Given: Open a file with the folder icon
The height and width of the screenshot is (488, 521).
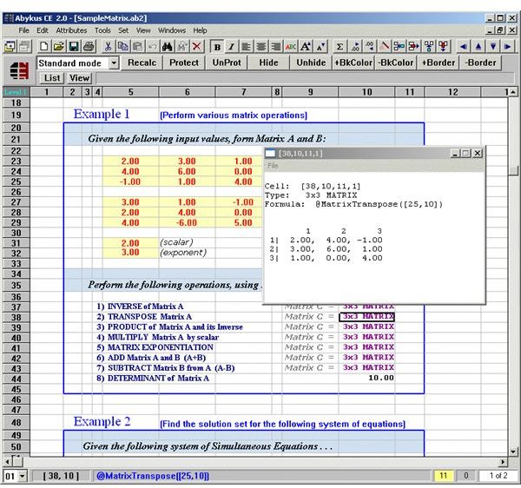Looking at the screenshot, I should (x=58, y=47).
